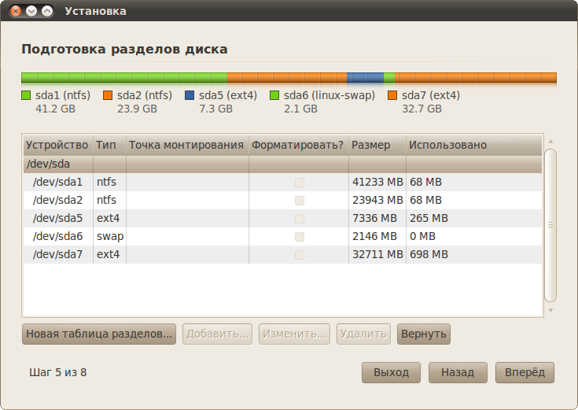The height and width of the screenshot is (410, 578).
Task: Go back with the Назад button
Action: point(458,372)
